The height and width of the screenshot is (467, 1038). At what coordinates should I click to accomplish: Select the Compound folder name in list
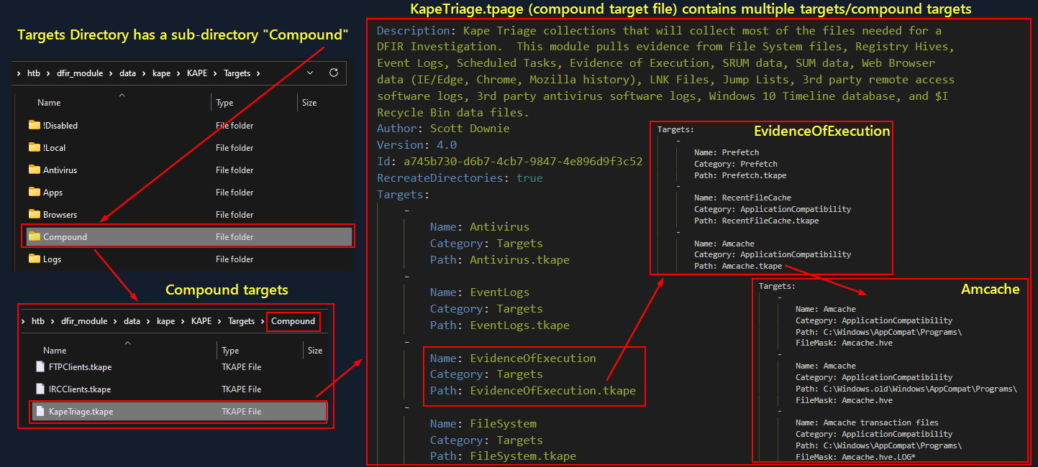(x=65, y=236)
